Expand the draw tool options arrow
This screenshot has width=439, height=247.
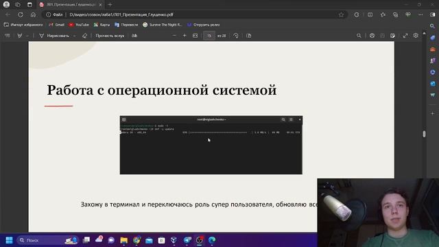point(75,36)
